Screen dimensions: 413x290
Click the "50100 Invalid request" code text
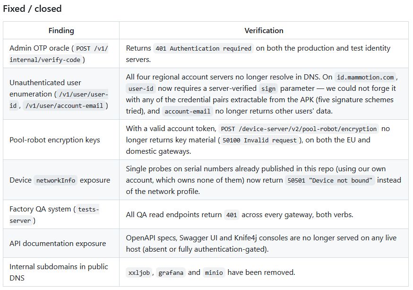[259, 140]
